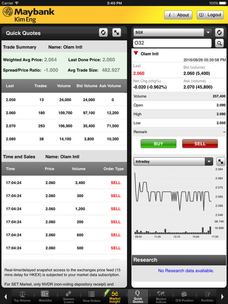Open Top Volume from bottom bar
228x304 pixels.
[22, 296]
